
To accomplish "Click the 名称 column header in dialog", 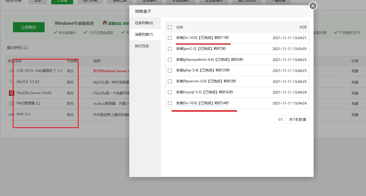I will (180, 27).
